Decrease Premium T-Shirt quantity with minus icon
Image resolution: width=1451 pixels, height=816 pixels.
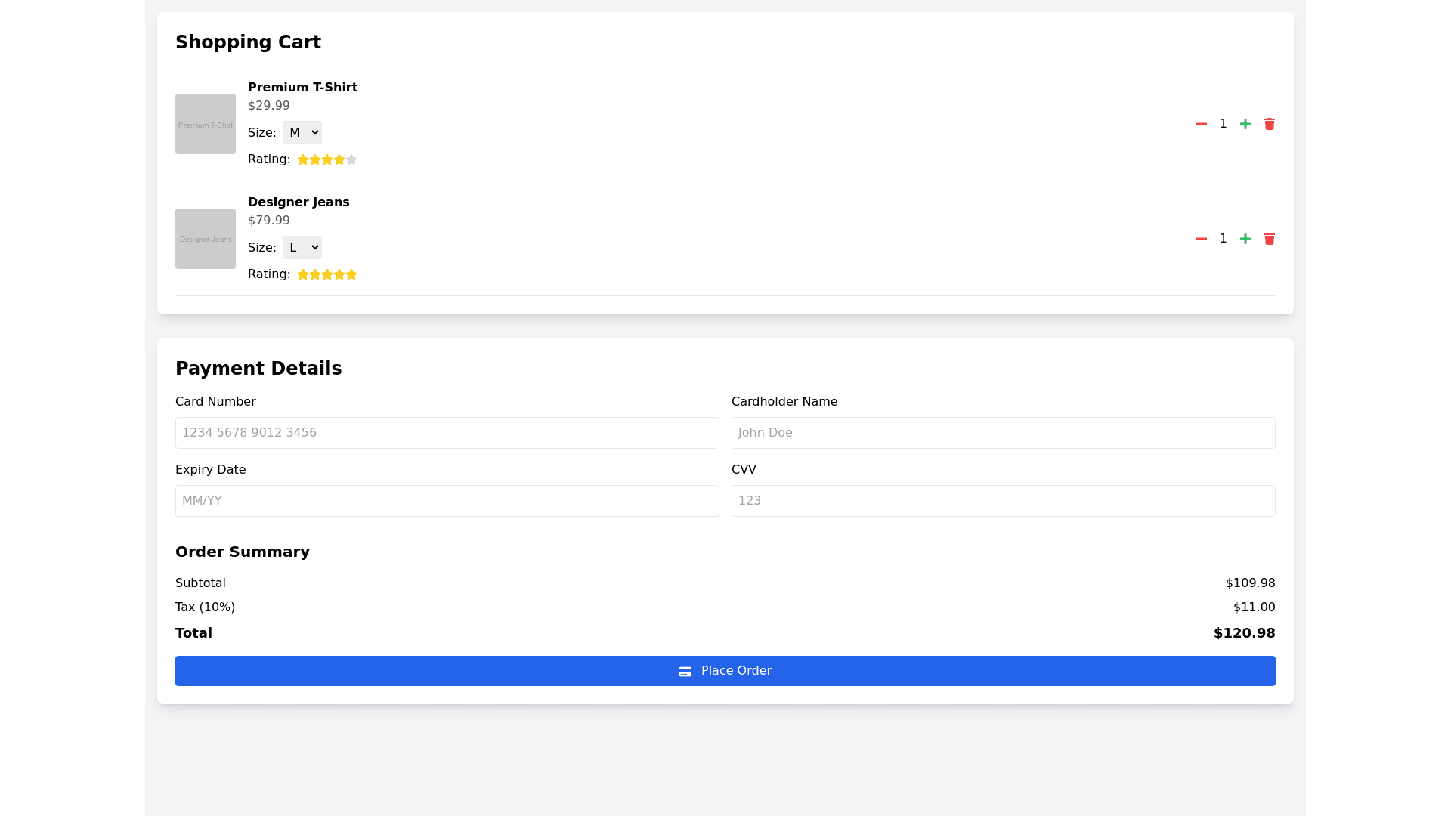point(1202,124)
